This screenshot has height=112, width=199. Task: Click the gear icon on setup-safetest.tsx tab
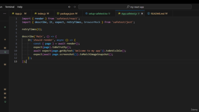(x=86, y=13)
